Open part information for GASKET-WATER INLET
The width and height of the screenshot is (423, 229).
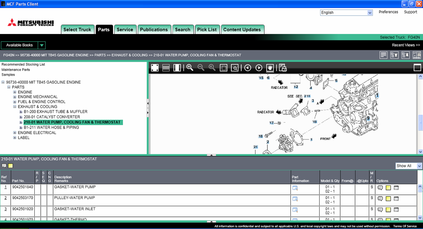coord(295,210)
